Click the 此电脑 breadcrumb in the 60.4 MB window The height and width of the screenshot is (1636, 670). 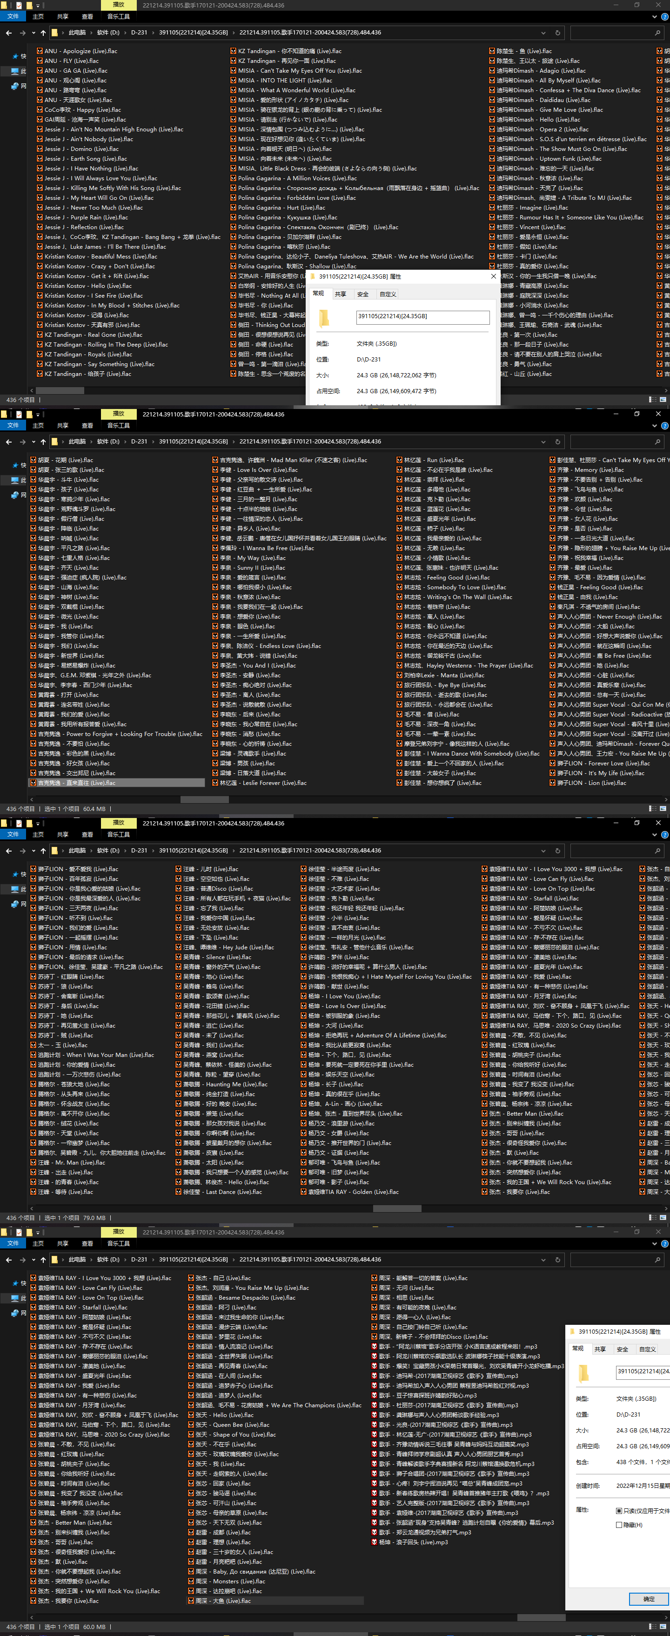point(77,442)
